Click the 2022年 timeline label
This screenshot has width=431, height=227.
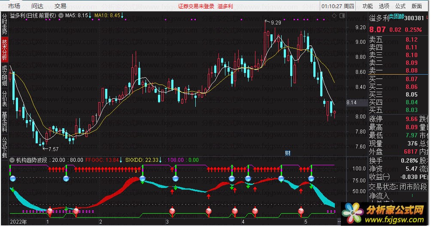[x=18, y=222]
